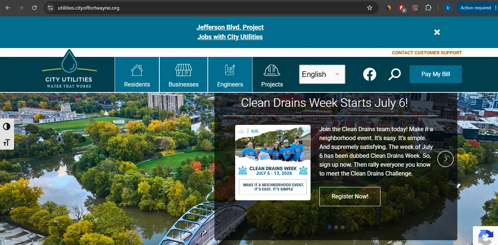Viewport: 498px width, 245px height.
Task: Reload the page with the refresh icon
Action: coord(34,8)
